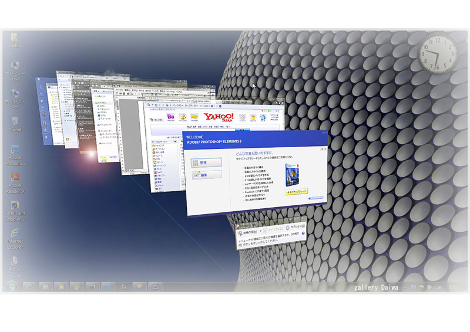This screenshot has height=332, width=470.
Task: Click the Windows Explorer folder taskbar icon
Action: tap(46, 287)
